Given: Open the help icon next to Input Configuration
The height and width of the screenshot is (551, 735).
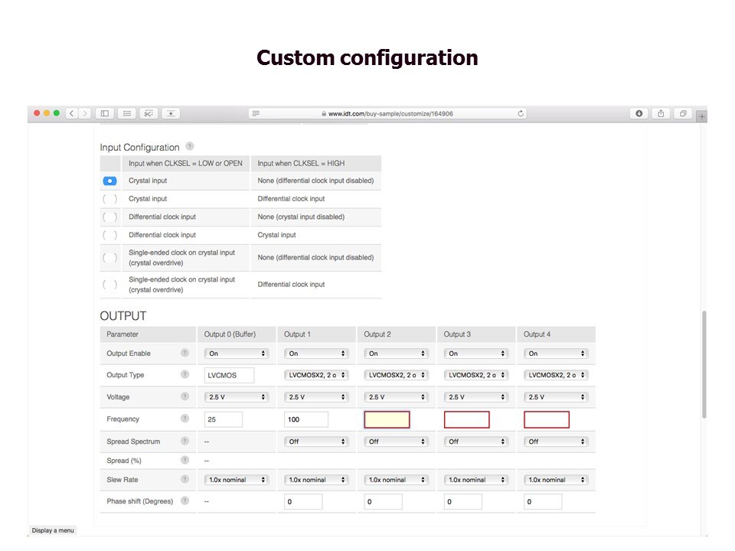Looking at the screenshot, I should (x=189, y=145).
